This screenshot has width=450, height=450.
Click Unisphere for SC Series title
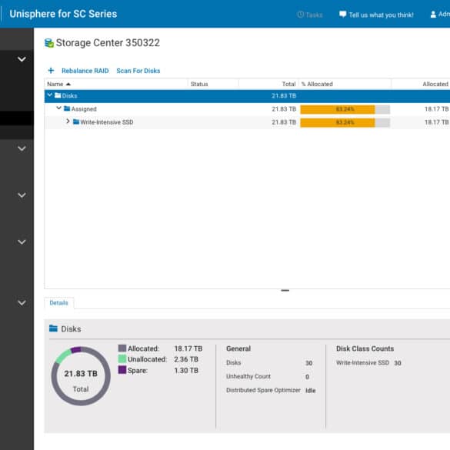63,14
